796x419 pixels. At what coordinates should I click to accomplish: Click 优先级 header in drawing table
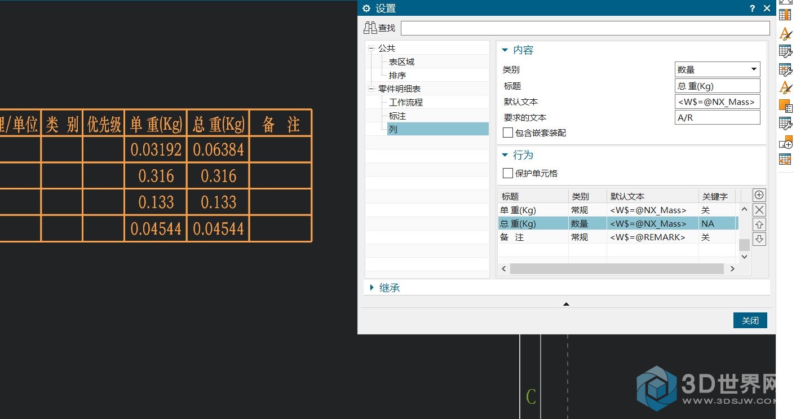click(104, 125)
